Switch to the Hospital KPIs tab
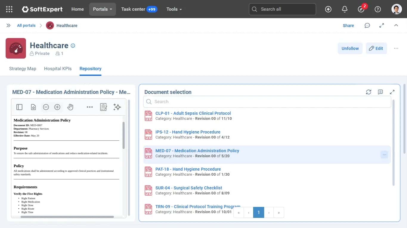 [x=58, y=69]
